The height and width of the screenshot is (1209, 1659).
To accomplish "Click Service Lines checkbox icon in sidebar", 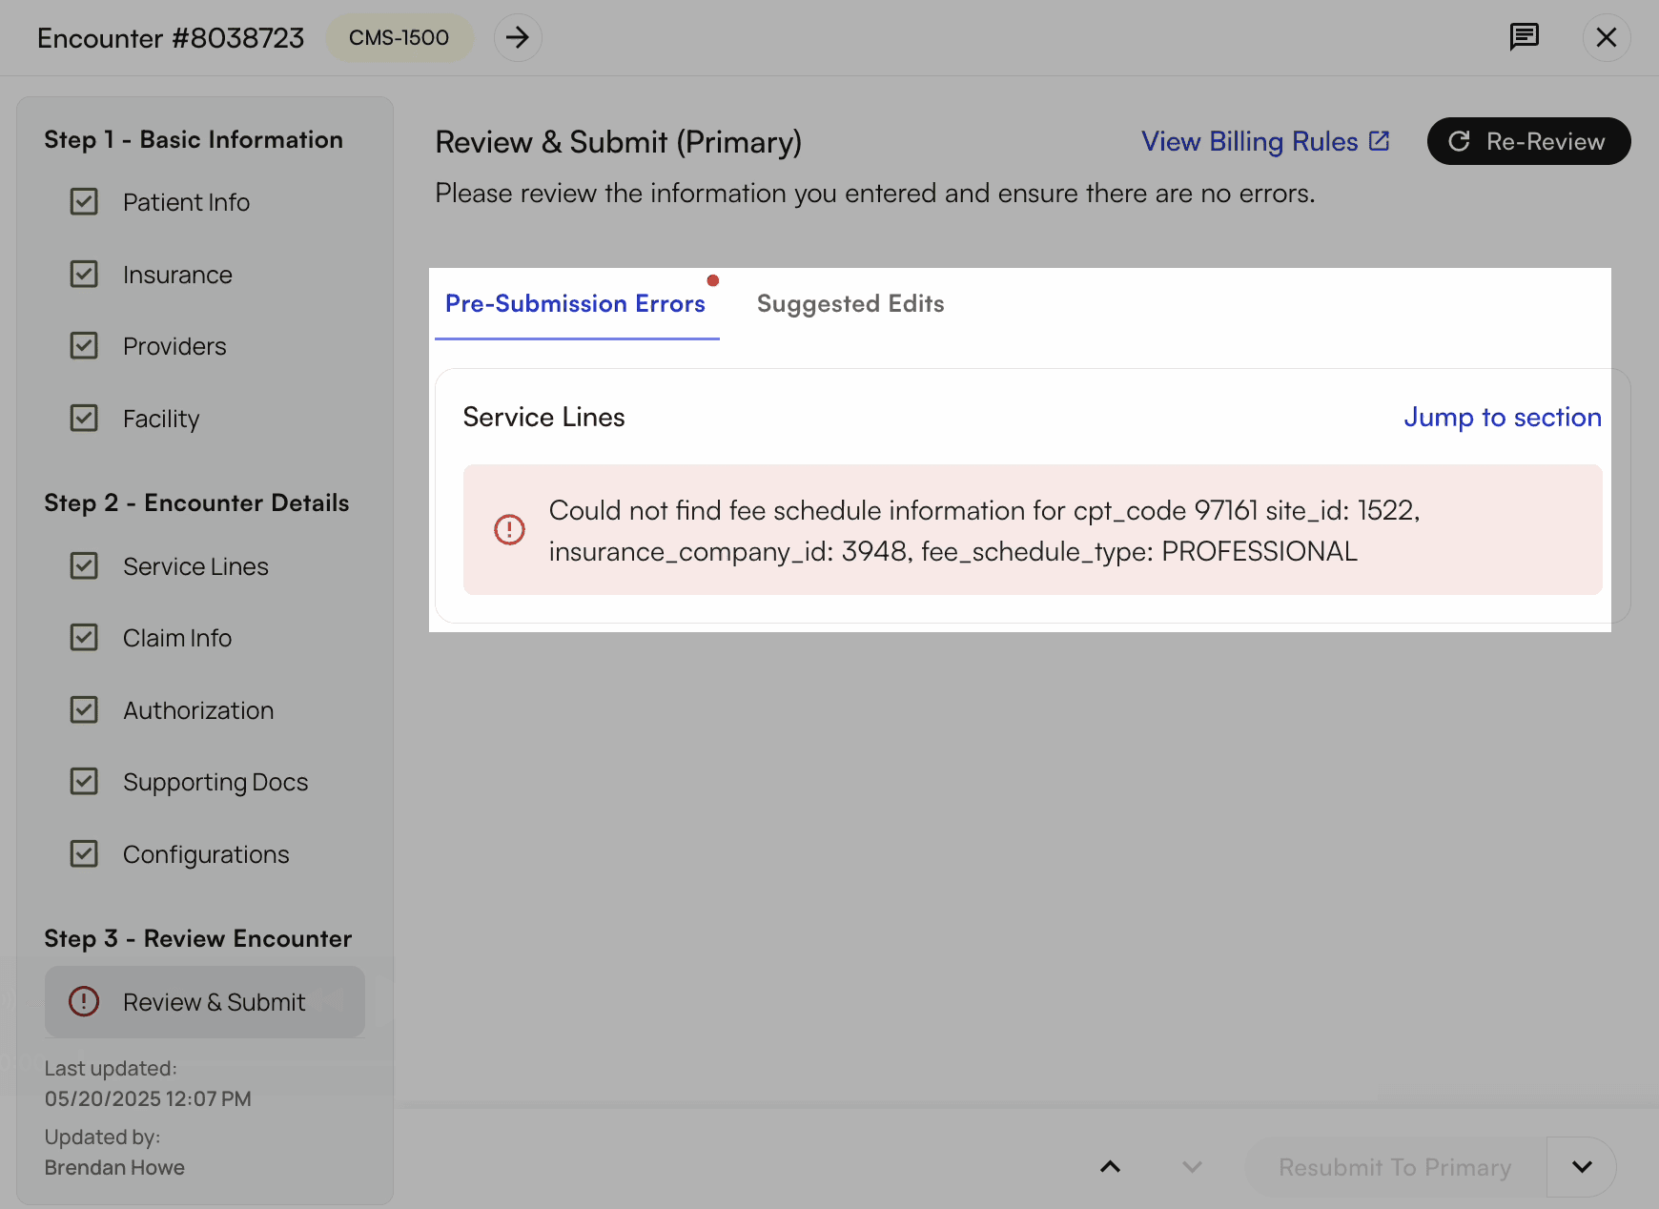I will [84, 565].
